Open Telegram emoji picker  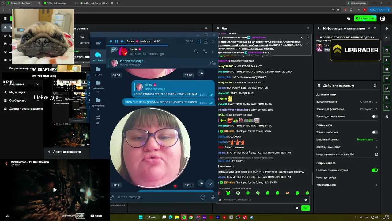point(203,197)
